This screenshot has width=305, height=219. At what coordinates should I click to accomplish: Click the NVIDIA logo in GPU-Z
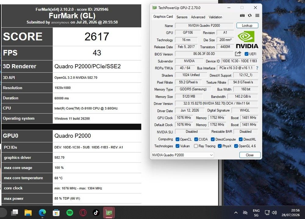click(247, 40)
